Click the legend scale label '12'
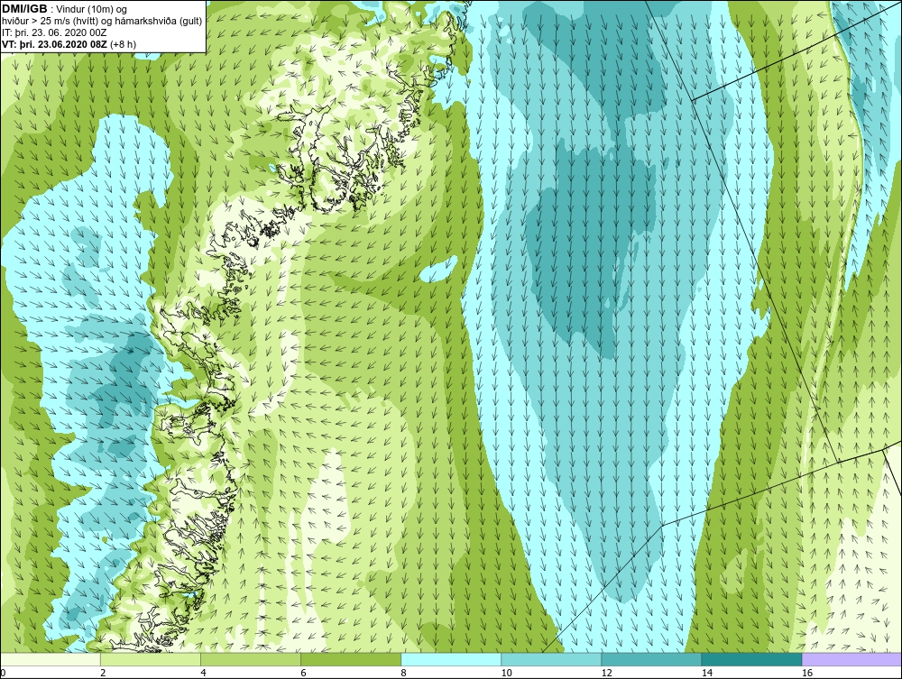 pyautogui.click(x=606, y=673)
